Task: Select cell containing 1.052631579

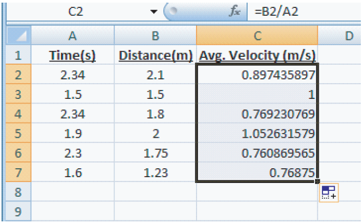Action: pyautogui.click(x=257, y=134)
